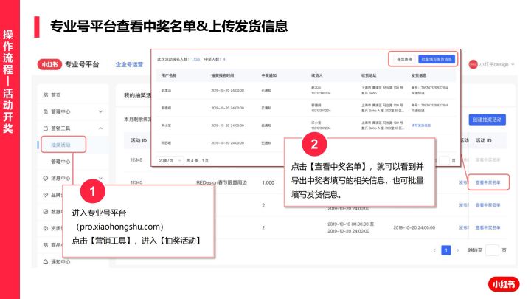
Task: Click the 导出表格 button
Action: click(x=404, y=59)
